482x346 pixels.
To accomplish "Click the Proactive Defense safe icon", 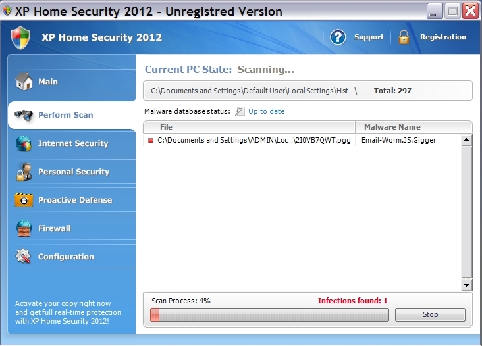I will [x=24, y=200].
